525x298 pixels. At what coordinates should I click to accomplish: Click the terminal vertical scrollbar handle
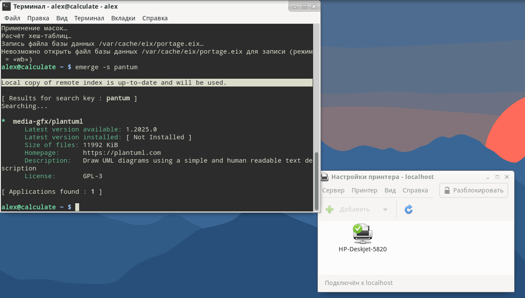(316, 180)
